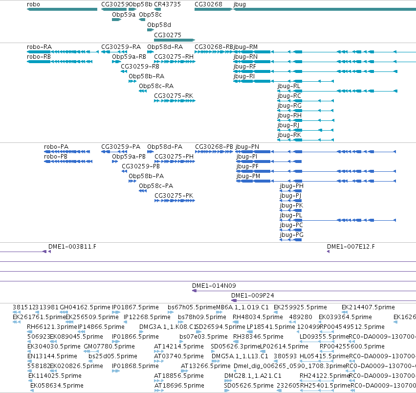The width and height of the screenshot is (416, 393).
Task: Open the robo-PA protein label
Action: coord(56,147)
